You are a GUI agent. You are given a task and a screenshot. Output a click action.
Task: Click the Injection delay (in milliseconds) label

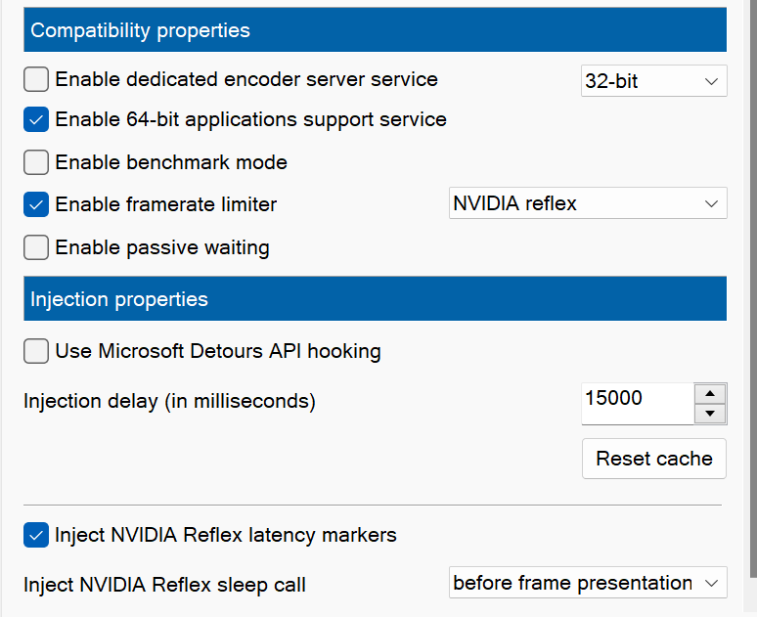[169, 400]
